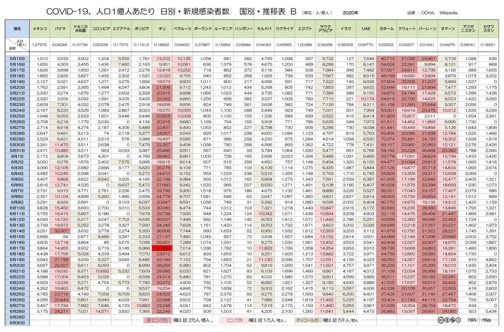This screenshot has width=504, height=332.
Task: Click Panama's 32,007 cell
Action: coord(60,231)
